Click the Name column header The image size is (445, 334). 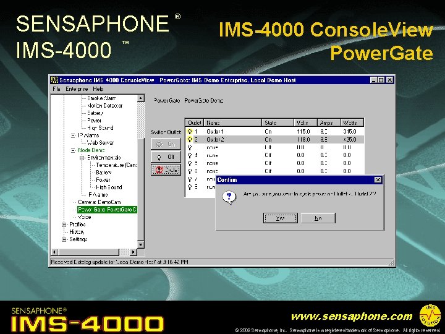[233, 122]
